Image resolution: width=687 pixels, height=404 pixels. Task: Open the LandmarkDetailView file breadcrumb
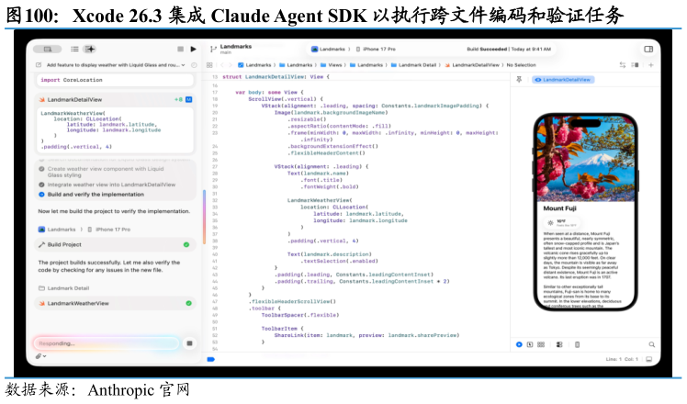(x=472, y=65)
